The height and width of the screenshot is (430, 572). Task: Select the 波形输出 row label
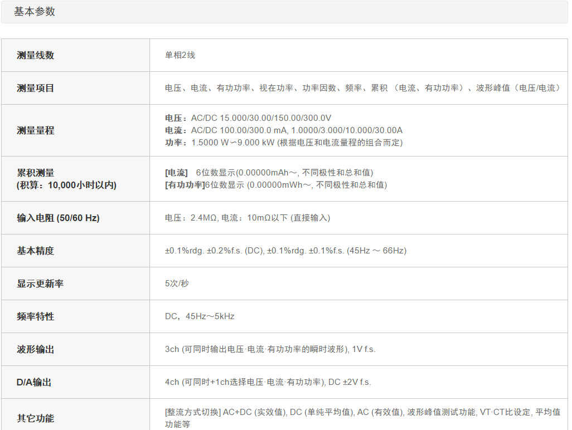(35, 349)
